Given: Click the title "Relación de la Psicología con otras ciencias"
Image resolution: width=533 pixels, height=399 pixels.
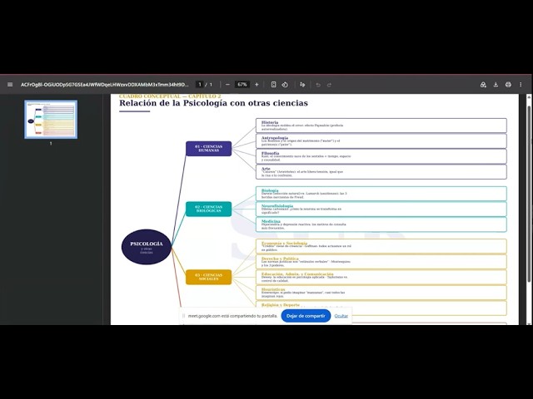Looking at the screenshot, I should [213, 103].
